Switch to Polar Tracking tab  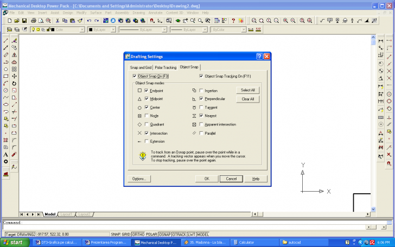tap(165, 67)
